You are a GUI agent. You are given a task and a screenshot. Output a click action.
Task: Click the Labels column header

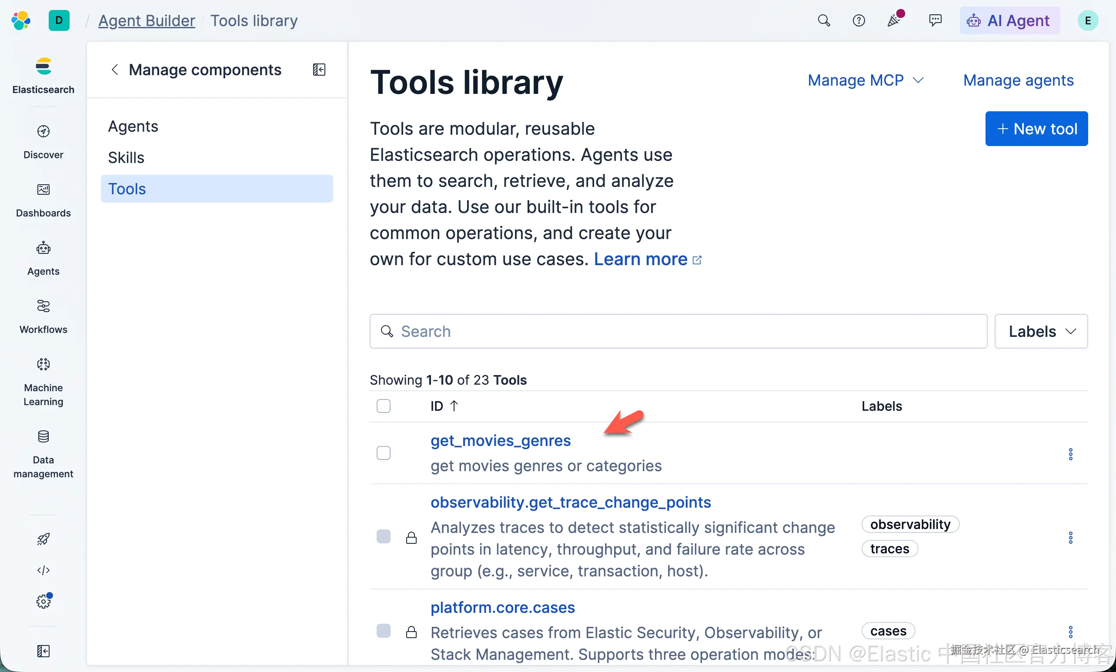click(882, 406)
